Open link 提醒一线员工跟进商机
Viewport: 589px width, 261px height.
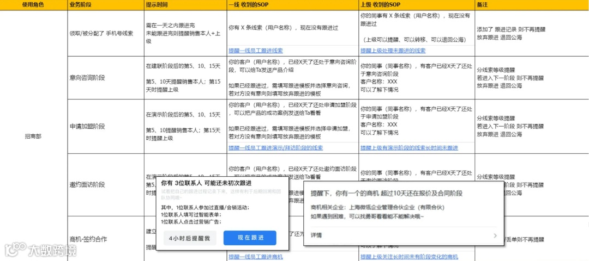[x=255, y=257]
